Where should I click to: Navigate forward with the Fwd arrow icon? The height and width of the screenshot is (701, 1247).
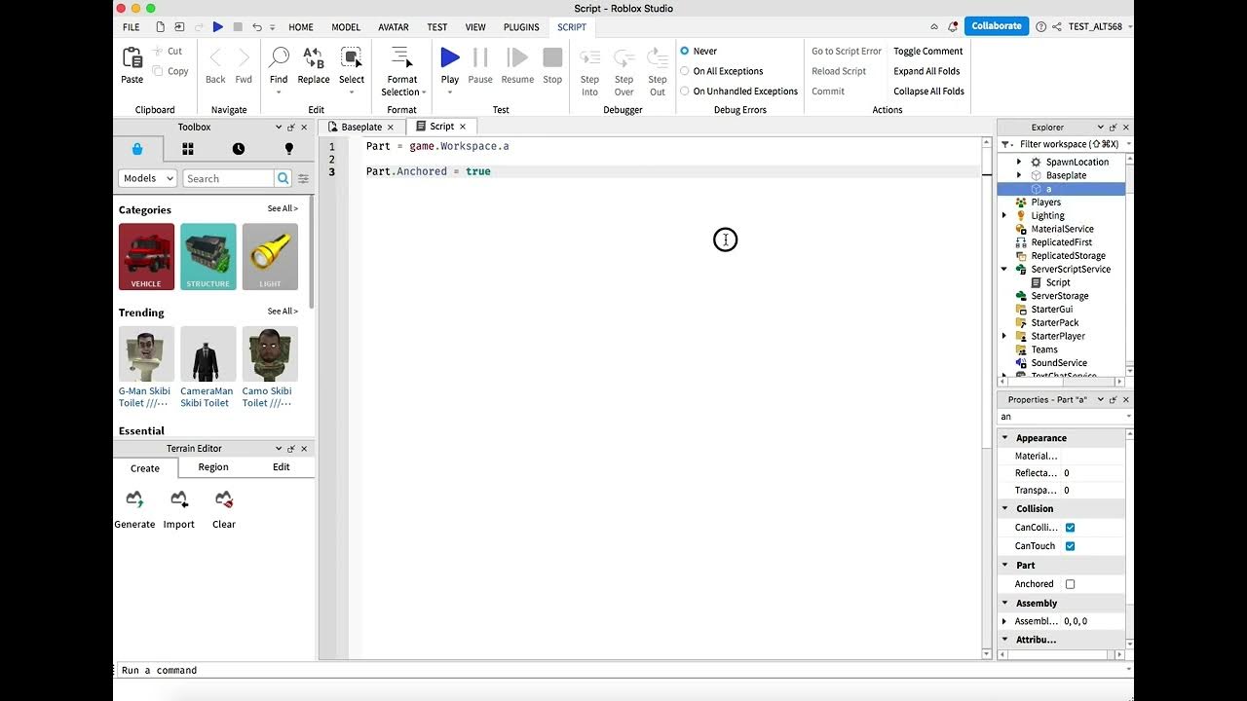coord(244,58)
